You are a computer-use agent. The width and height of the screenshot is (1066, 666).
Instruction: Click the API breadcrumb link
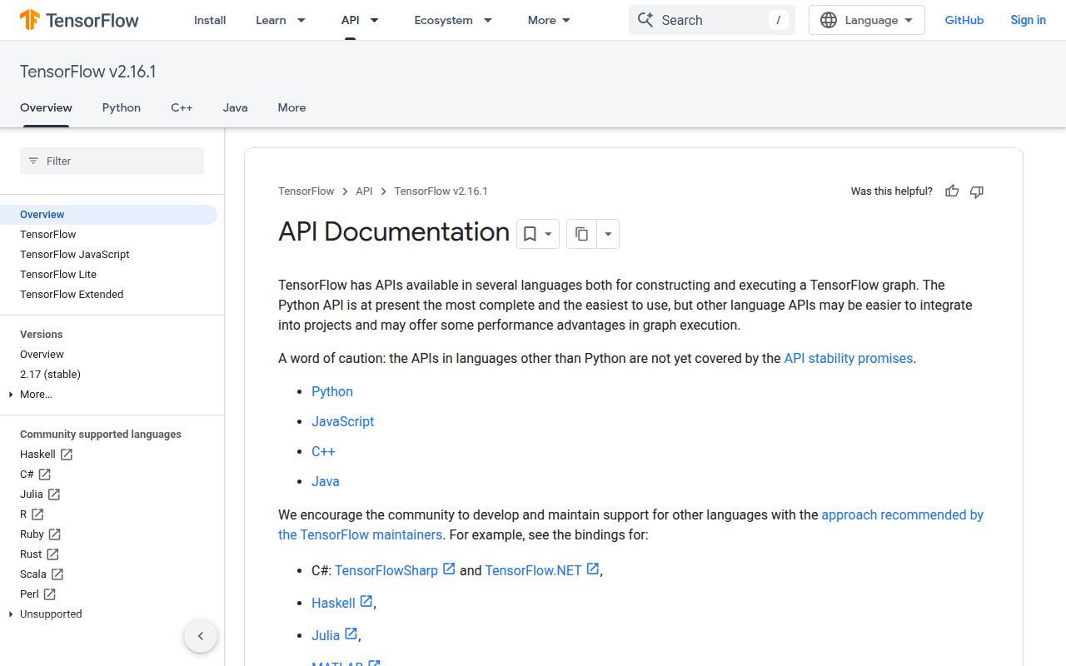coord(364,191)
